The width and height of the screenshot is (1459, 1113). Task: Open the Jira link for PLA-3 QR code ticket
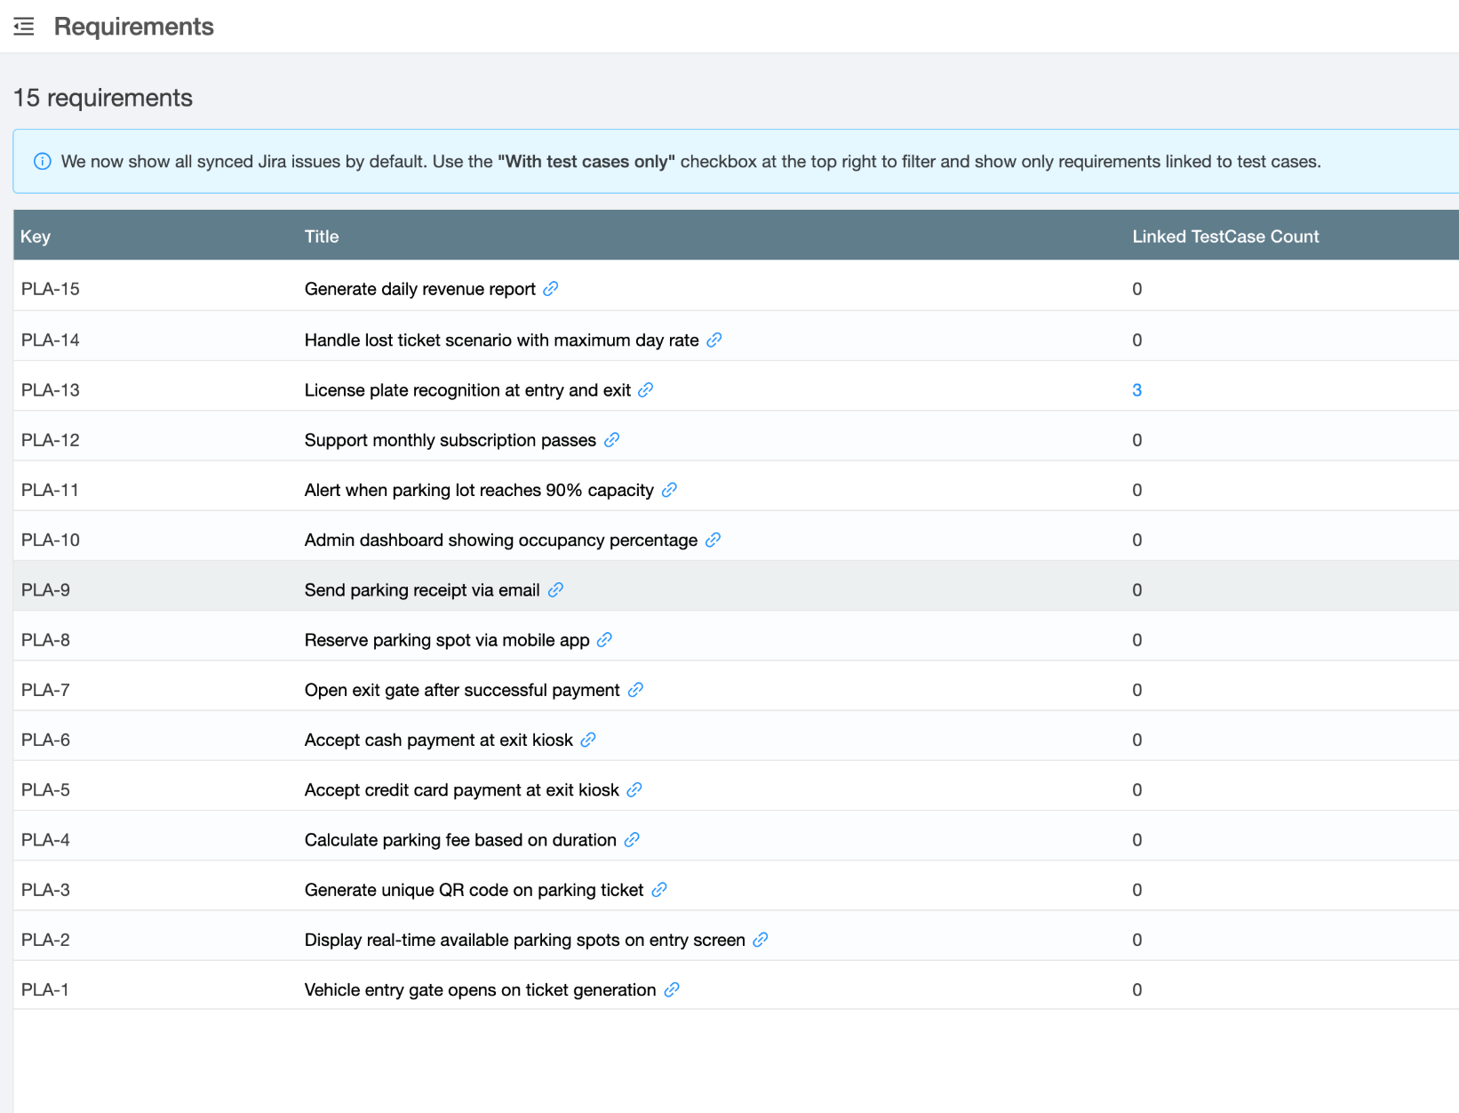(x=658, y=889)
